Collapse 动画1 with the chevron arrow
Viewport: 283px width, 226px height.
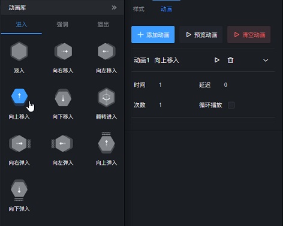[x=266, y=60]
